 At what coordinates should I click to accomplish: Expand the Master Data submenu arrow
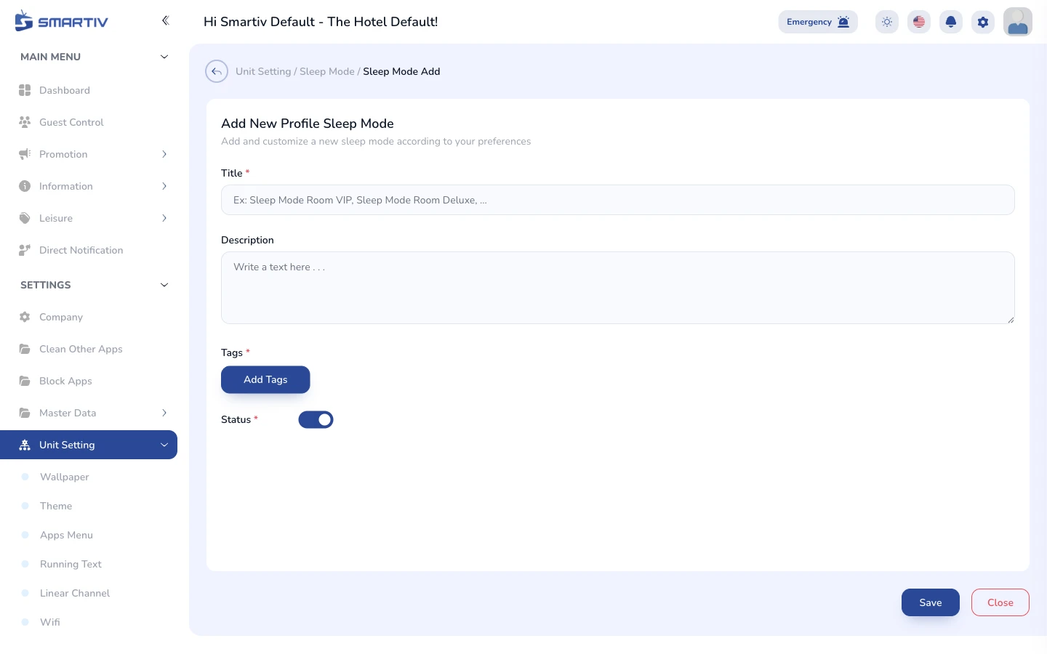[x=164, y=413]
